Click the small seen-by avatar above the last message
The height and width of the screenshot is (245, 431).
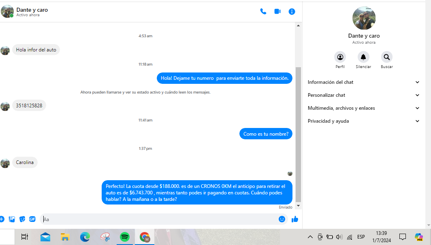[290, 173]
